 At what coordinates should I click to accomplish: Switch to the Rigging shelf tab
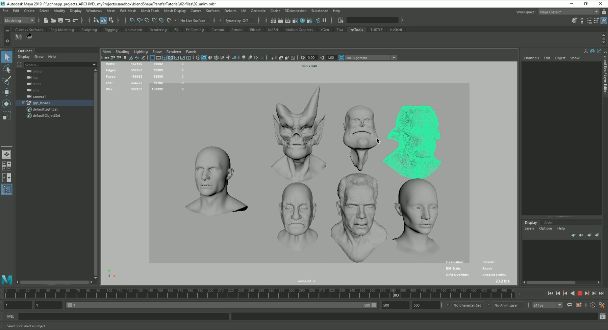click(x=111, y=30)
